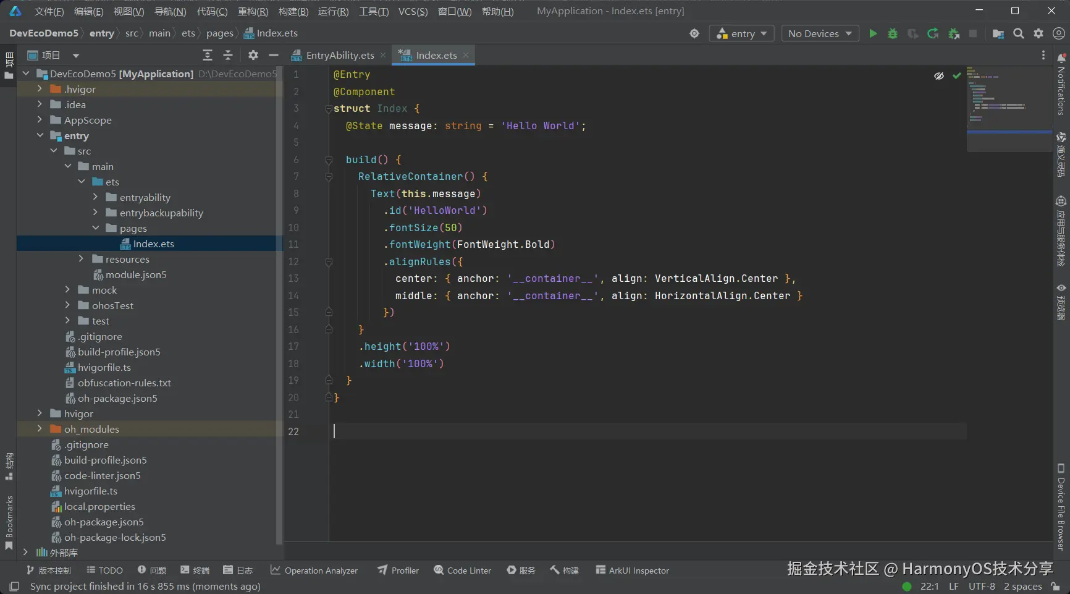This screenshot has width=1070, height=594.
Task: Open the Code Linter tool window
Action: coord(462,570)
